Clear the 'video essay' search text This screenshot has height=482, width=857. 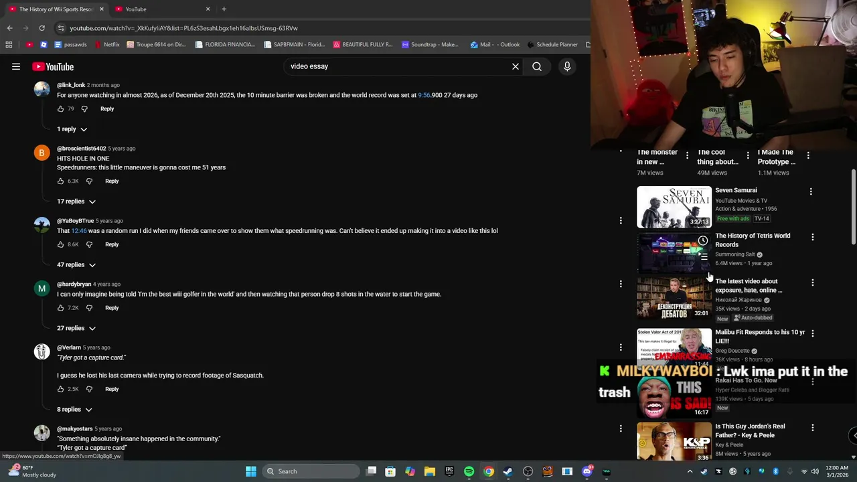[516, 66]
